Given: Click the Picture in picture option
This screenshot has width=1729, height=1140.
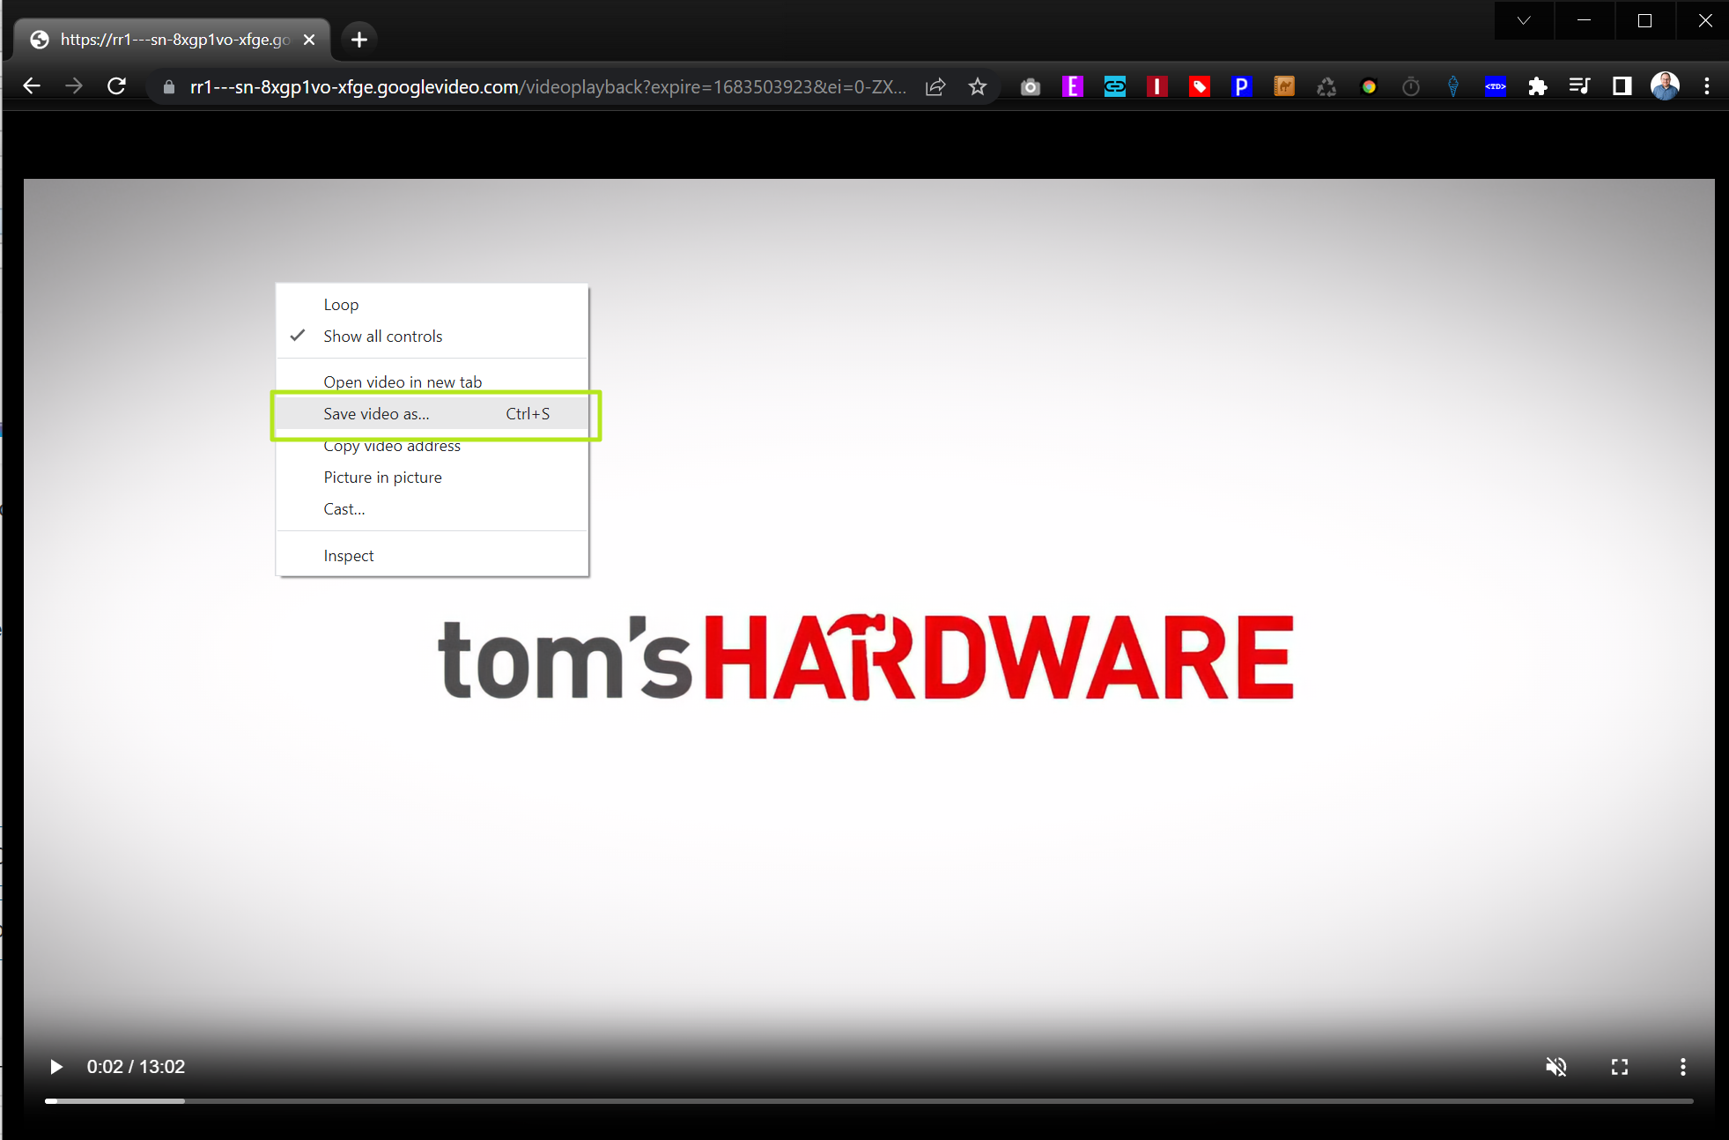Looking at the screenshot, I should point(381,477).
